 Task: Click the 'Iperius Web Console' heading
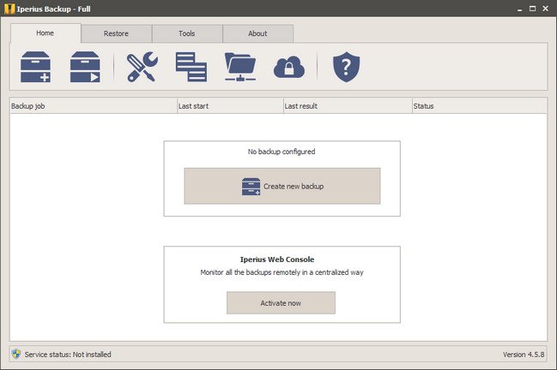[277, 260]
